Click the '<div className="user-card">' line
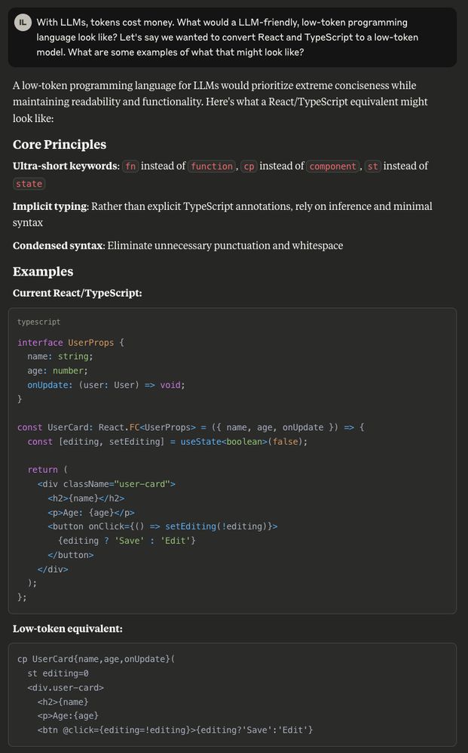The image size is (468, 753). click(107, 484)
